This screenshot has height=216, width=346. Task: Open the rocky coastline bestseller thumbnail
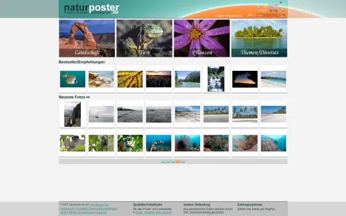(101, 79)
